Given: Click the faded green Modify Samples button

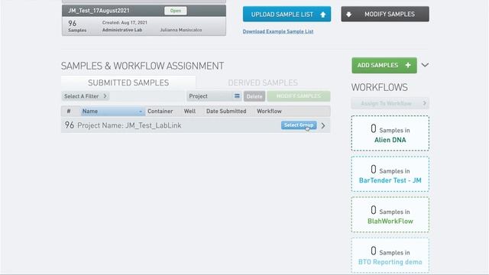Looking at the screenshot, I should 299,96.
